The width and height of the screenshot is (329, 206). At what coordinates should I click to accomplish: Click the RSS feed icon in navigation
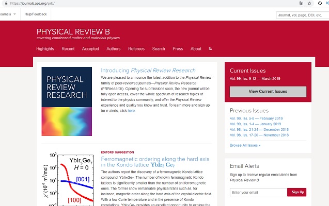[210, 49]
